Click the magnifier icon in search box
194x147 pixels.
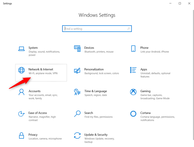[128, 29]
